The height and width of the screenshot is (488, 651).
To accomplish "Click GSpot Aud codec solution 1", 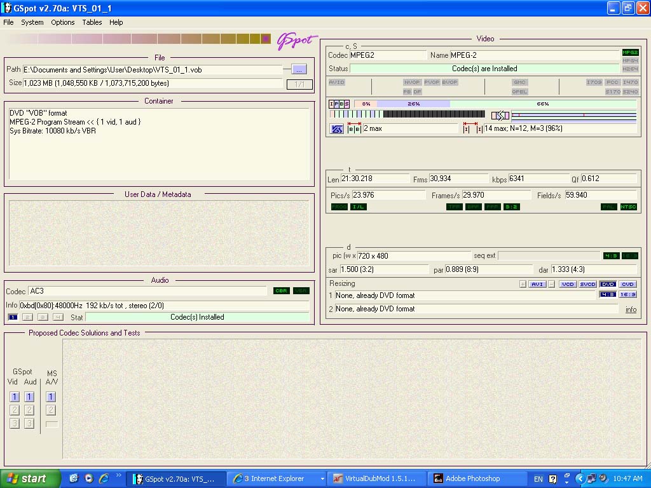I will tap(29, 396).
